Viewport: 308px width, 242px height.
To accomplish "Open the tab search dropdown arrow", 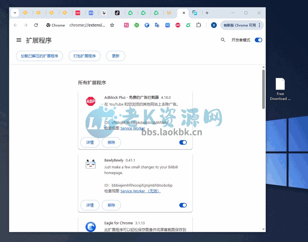I will (15, 13).
